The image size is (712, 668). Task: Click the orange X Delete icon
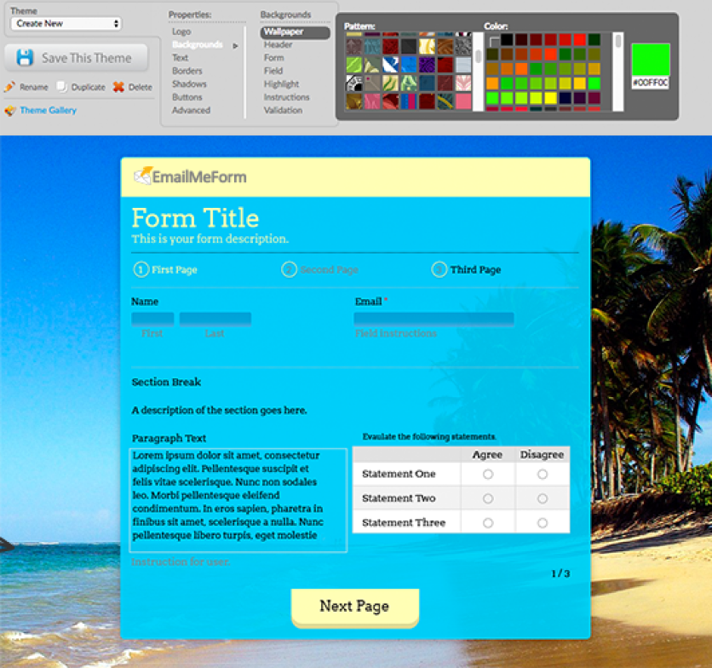[118, 86]
